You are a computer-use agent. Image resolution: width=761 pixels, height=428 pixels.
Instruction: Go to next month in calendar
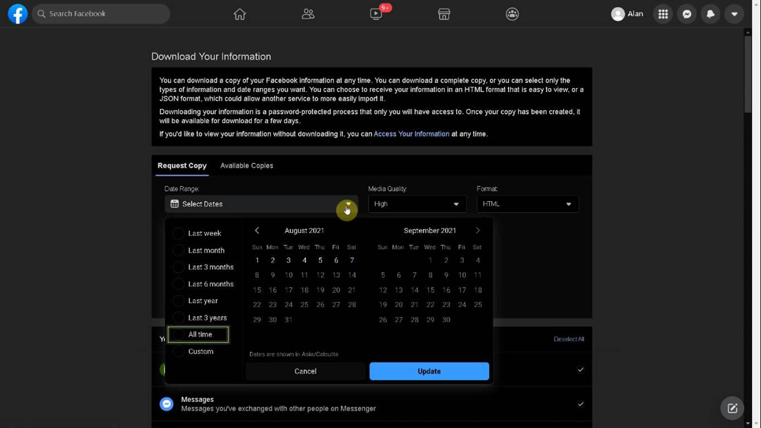tap(478, 230)
